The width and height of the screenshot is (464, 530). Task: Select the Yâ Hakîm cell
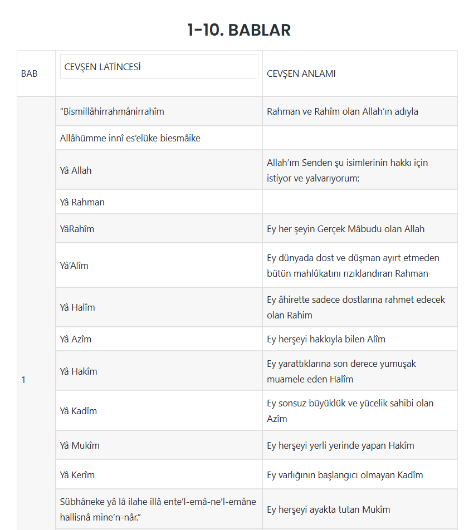[x=79, y=371]
